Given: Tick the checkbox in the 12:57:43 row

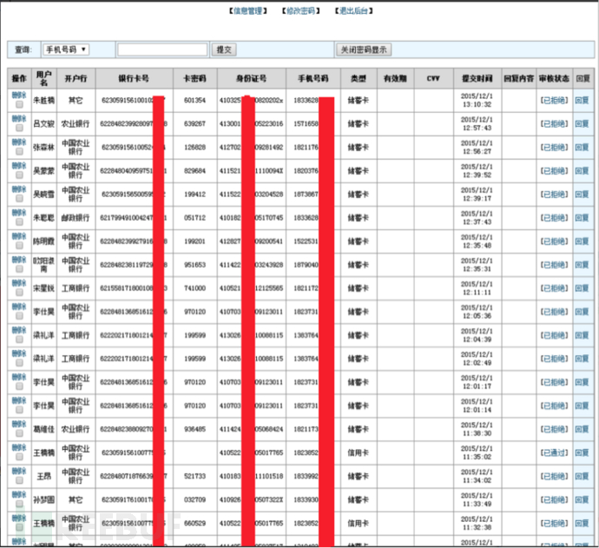Looking at the screenshot, I should tap(19, 128).
